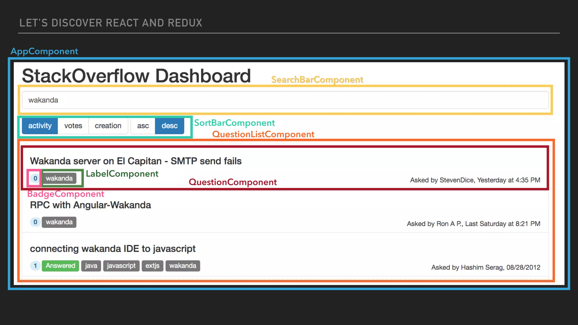Click the 0 badge on RPC question
Image resolution: width=578 pixels, height=325 pixels.
coord(35,222)
